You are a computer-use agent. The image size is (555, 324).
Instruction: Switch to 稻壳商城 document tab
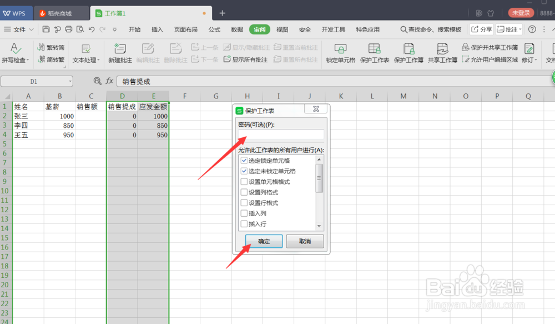click(61, 13)
